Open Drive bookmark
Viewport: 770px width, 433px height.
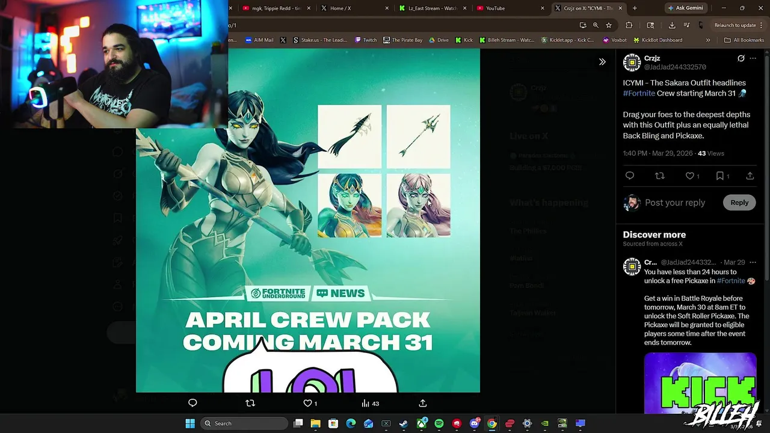pyautogui.click(x=439, y=40)
